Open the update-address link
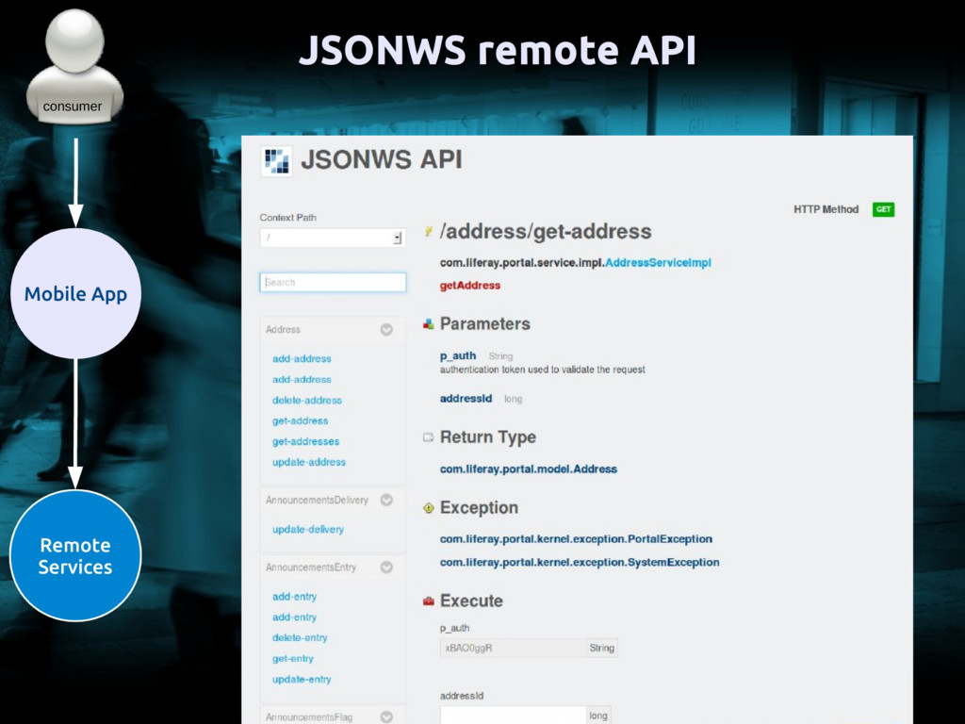The height and width of the screenshot is (724, 965). click(309, 462)
